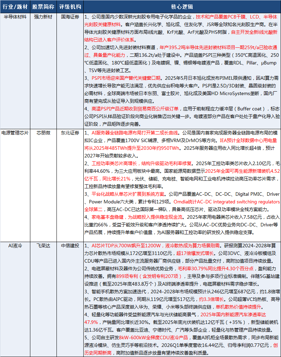This screenshot has width=281, height=357.
Task: Click red text 8kW-600kW全梯度CDU液冷产品
Action: 153,337
